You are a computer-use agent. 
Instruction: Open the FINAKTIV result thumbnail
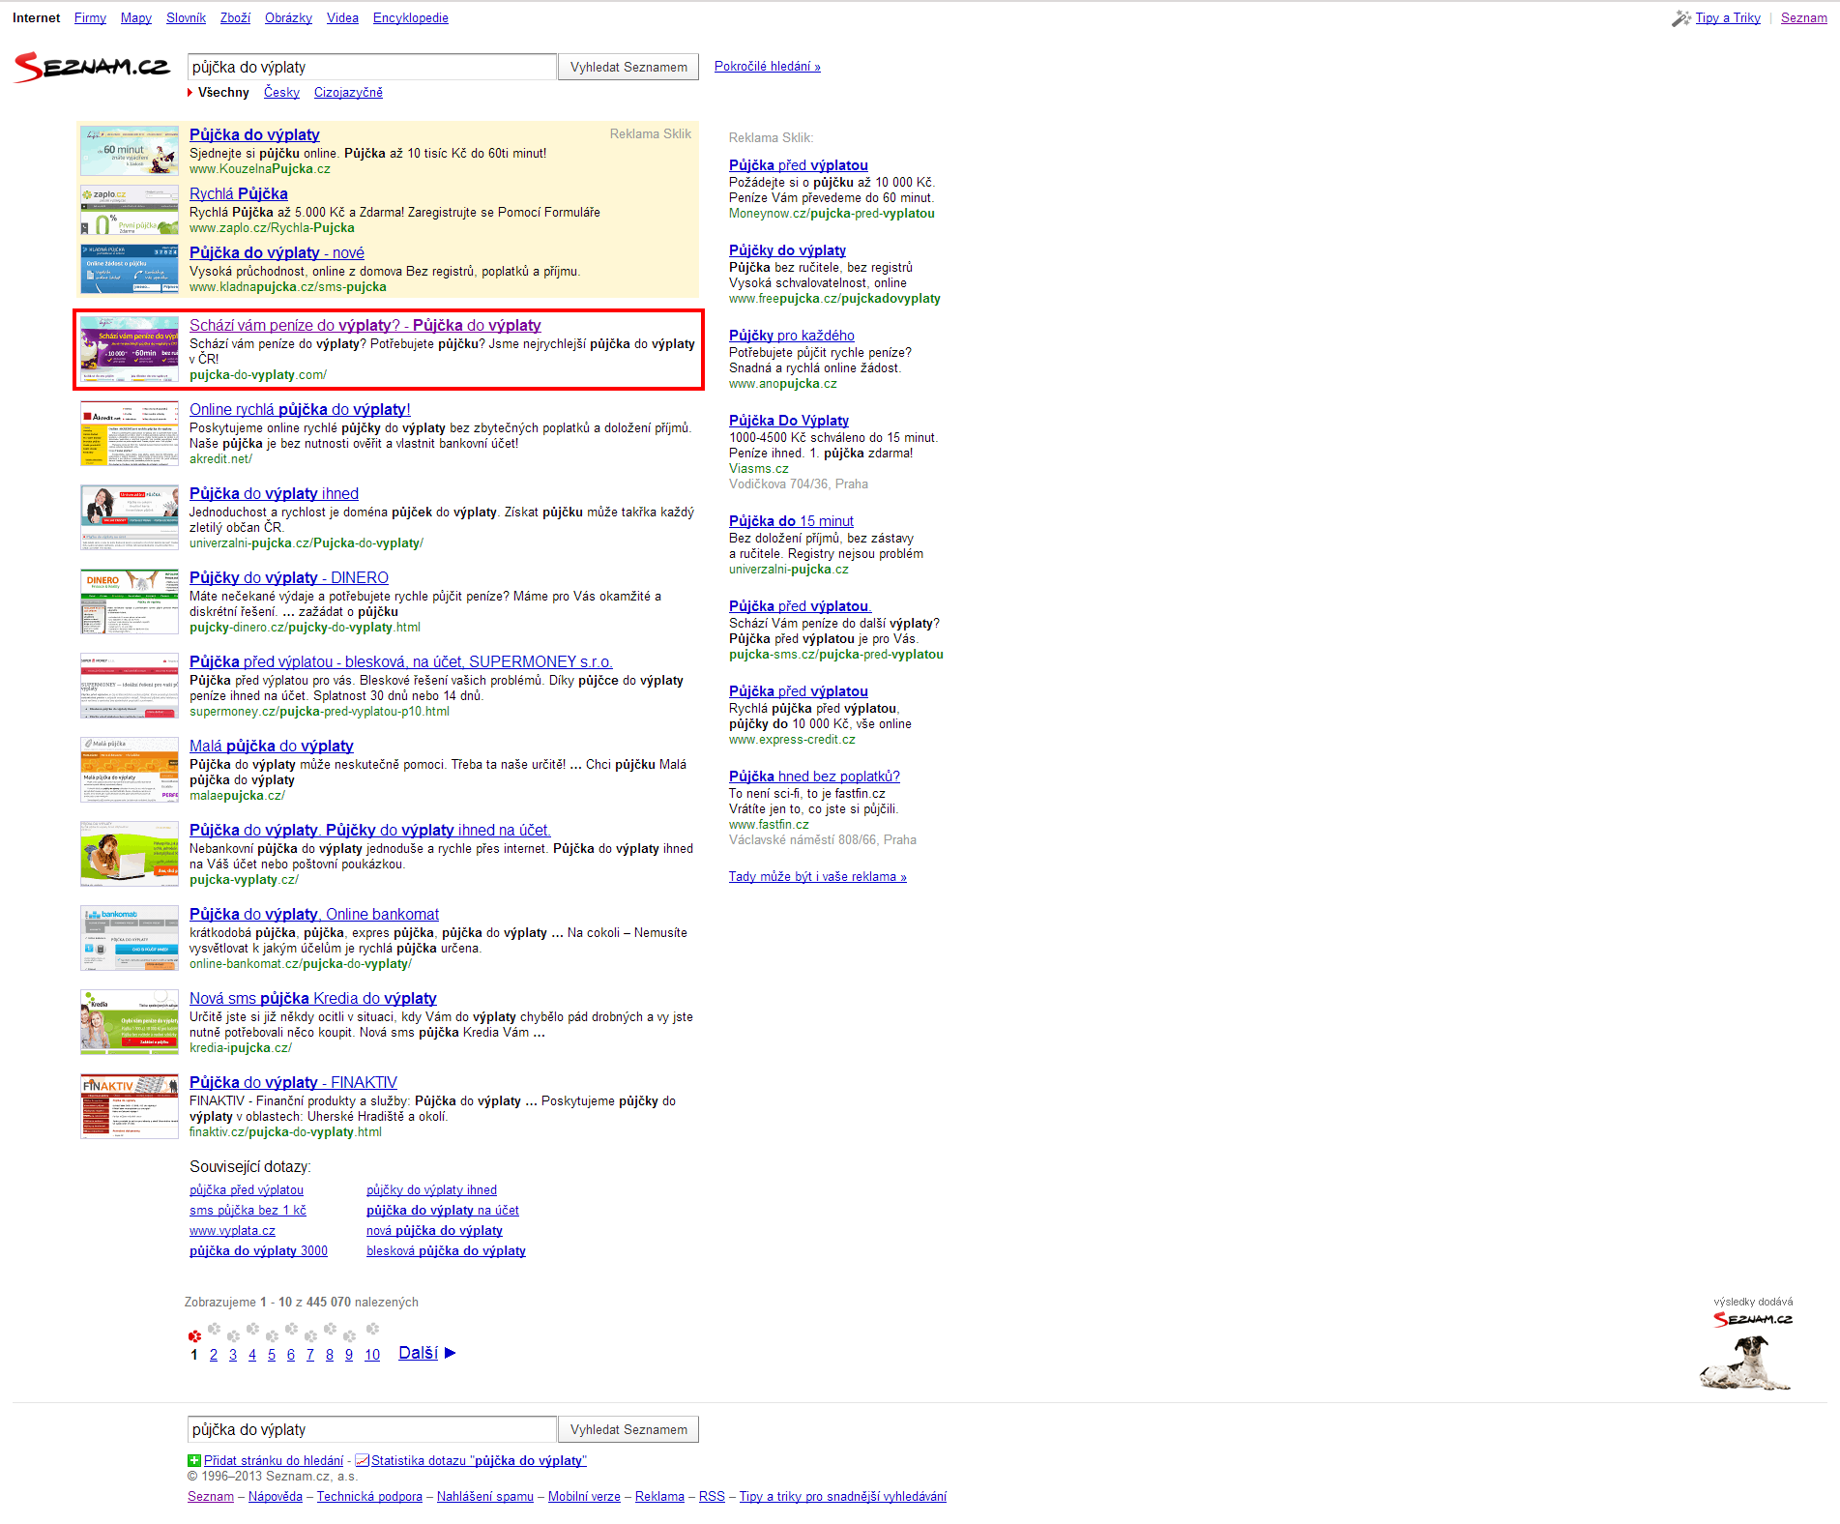tap(130, 1106)
